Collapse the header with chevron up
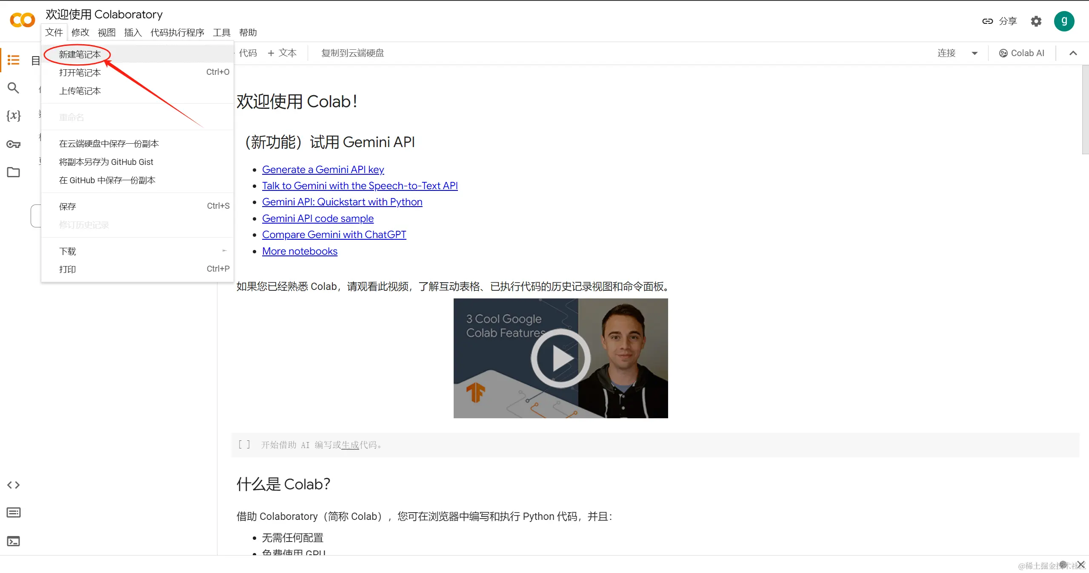The width and height of the screenshot is (1089, 573). [1073, 53]
